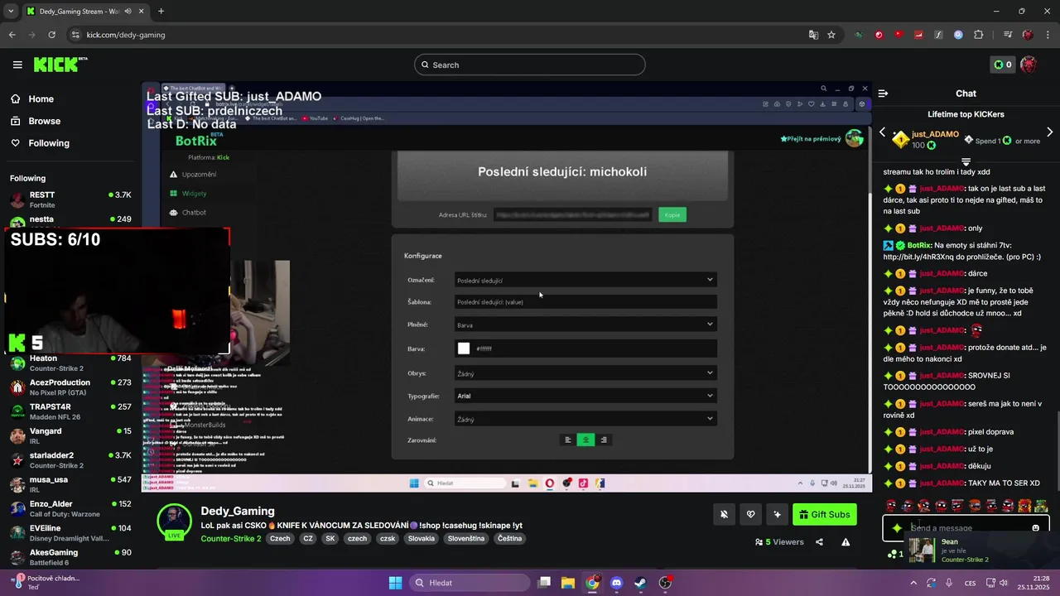Image resolution: width=1060 pixels, height=596 pixels.
Task: Collapse the chat panel with arrow icon
Action: coord(883,94)
